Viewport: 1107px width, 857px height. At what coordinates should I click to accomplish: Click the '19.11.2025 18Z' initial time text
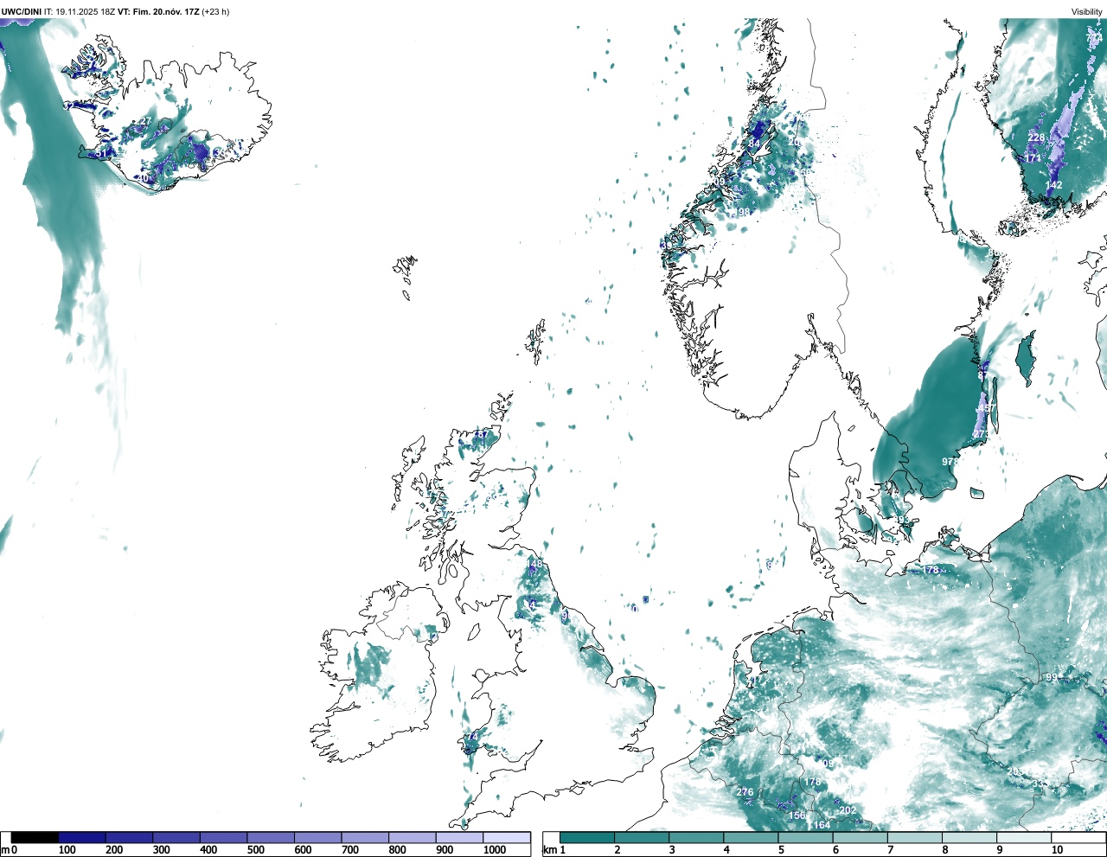[86, 12]
